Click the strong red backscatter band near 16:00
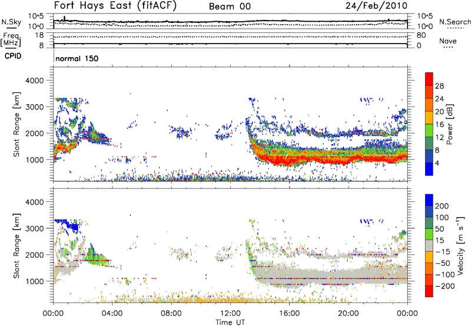This screenshot has width=471, height=326. pos(288,159)
